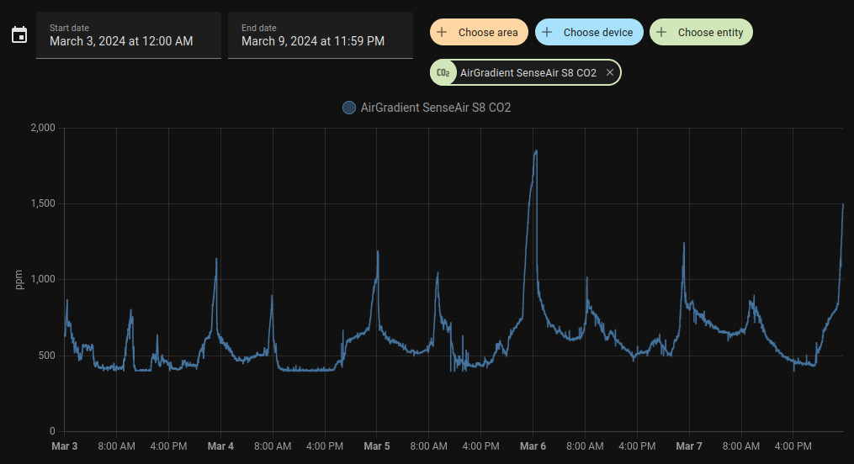Click the ppm y-axis unit label
The image size is (854, 464).
(19, 280)
